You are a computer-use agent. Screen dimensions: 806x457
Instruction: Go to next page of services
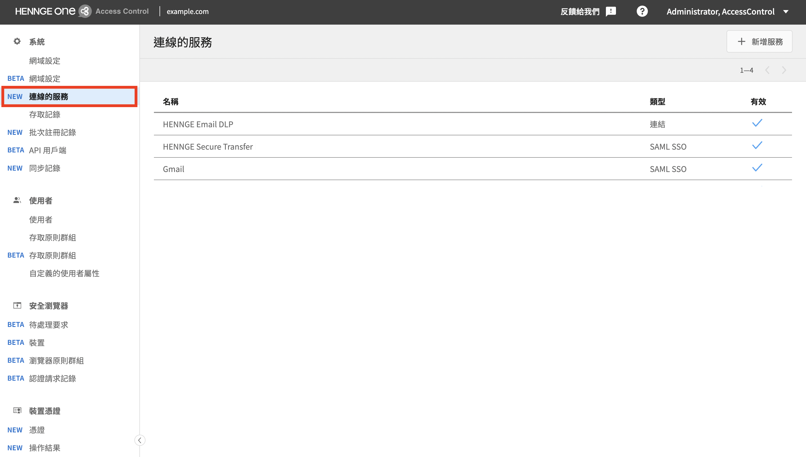coord(784,70)
